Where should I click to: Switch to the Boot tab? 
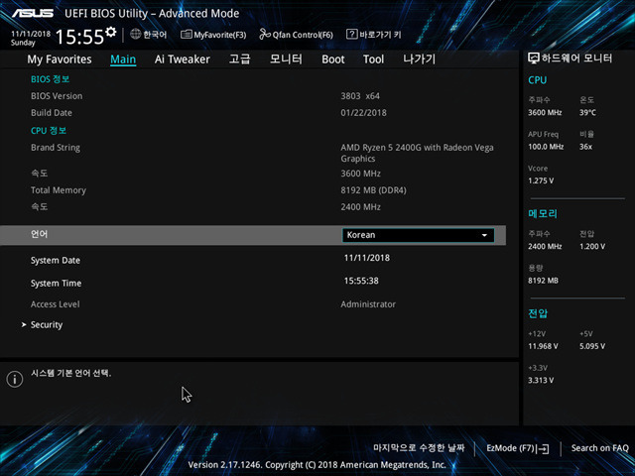pyautogui.click(x=333, y=59)
